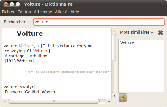
Task: Click the Collaborative International Dictionary source line
Action: [67, 72]
